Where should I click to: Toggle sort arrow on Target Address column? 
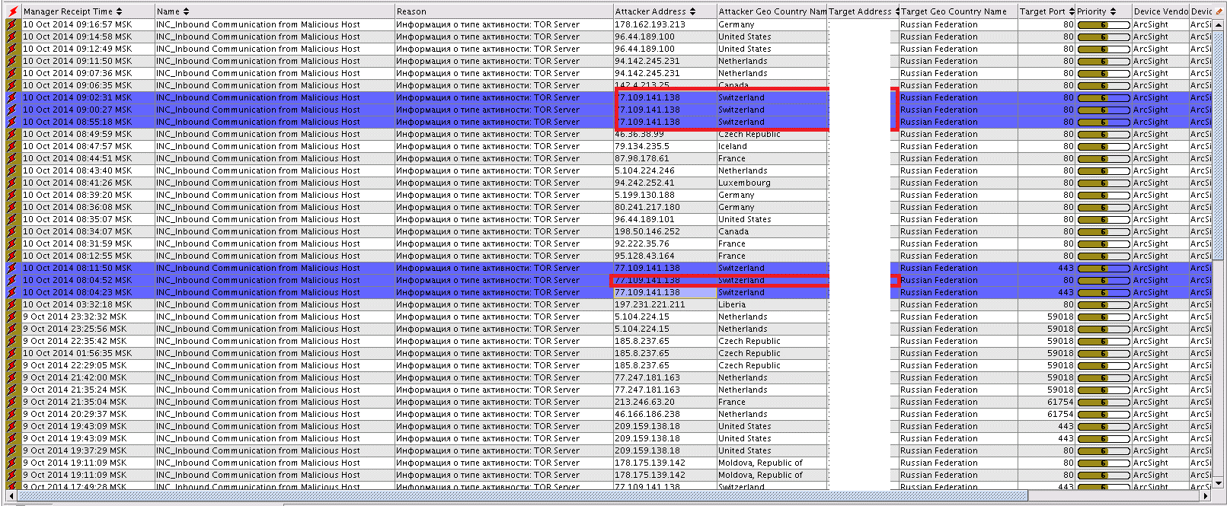(897, 11)
